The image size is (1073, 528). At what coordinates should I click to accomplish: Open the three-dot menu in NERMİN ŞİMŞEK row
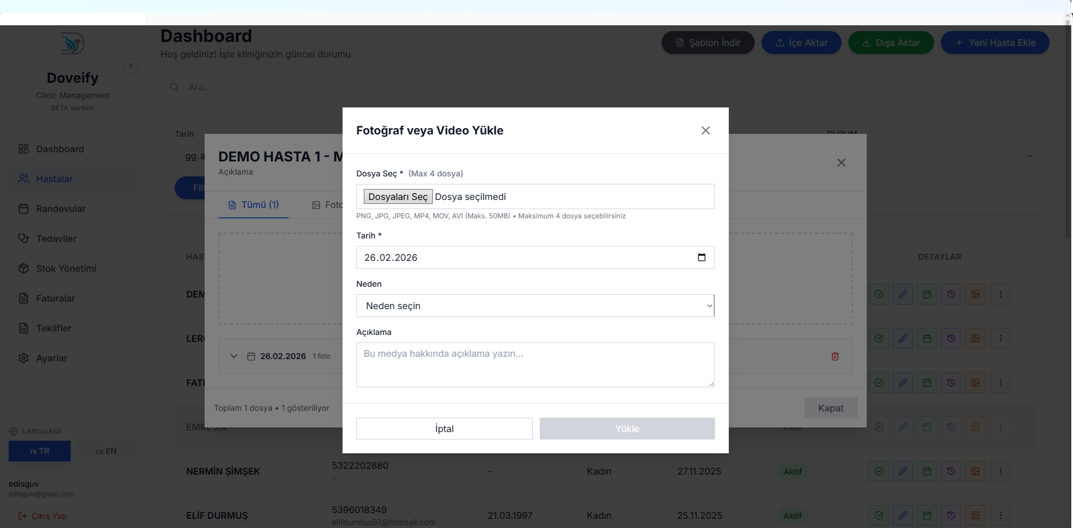tap(1000, 471)
